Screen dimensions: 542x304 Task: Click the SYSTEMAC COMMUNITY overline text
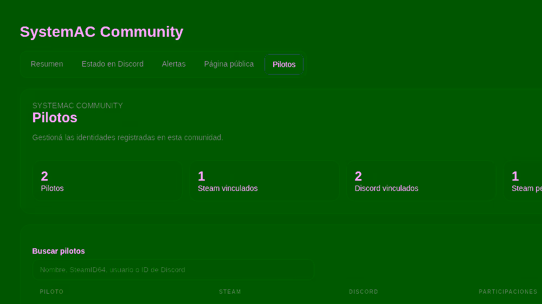(78, 105)
